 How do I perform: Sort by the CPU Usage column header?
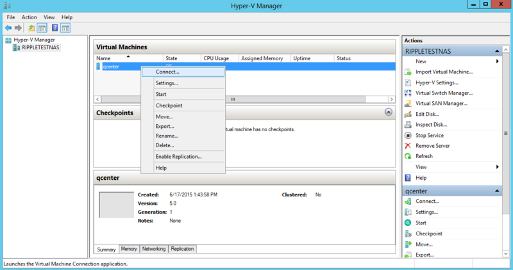pyautogui.click(x=219, y=58)
